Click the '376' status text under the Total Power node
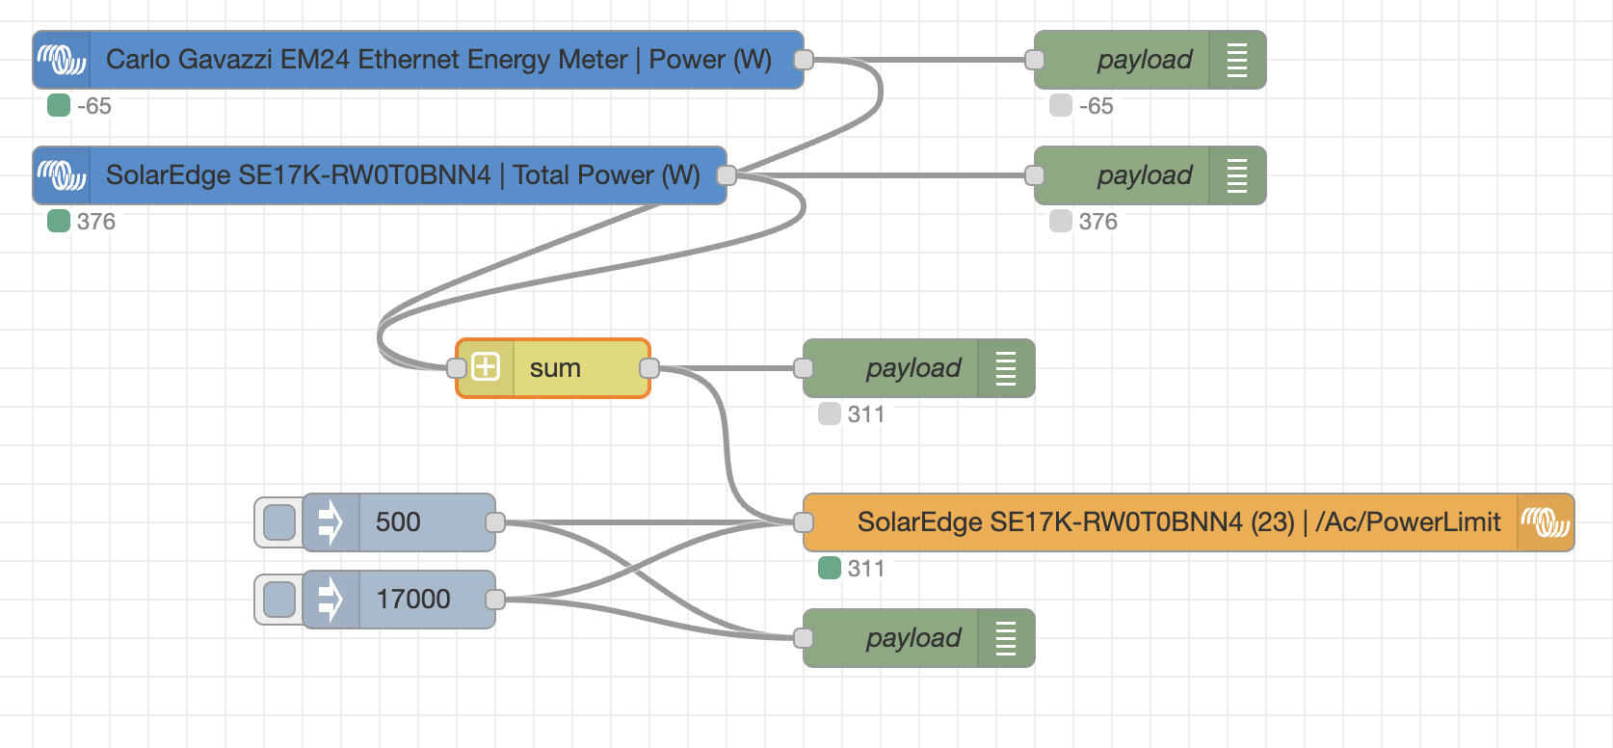Viewport: 1613px width, 748px height. click(x=96, y=222)
